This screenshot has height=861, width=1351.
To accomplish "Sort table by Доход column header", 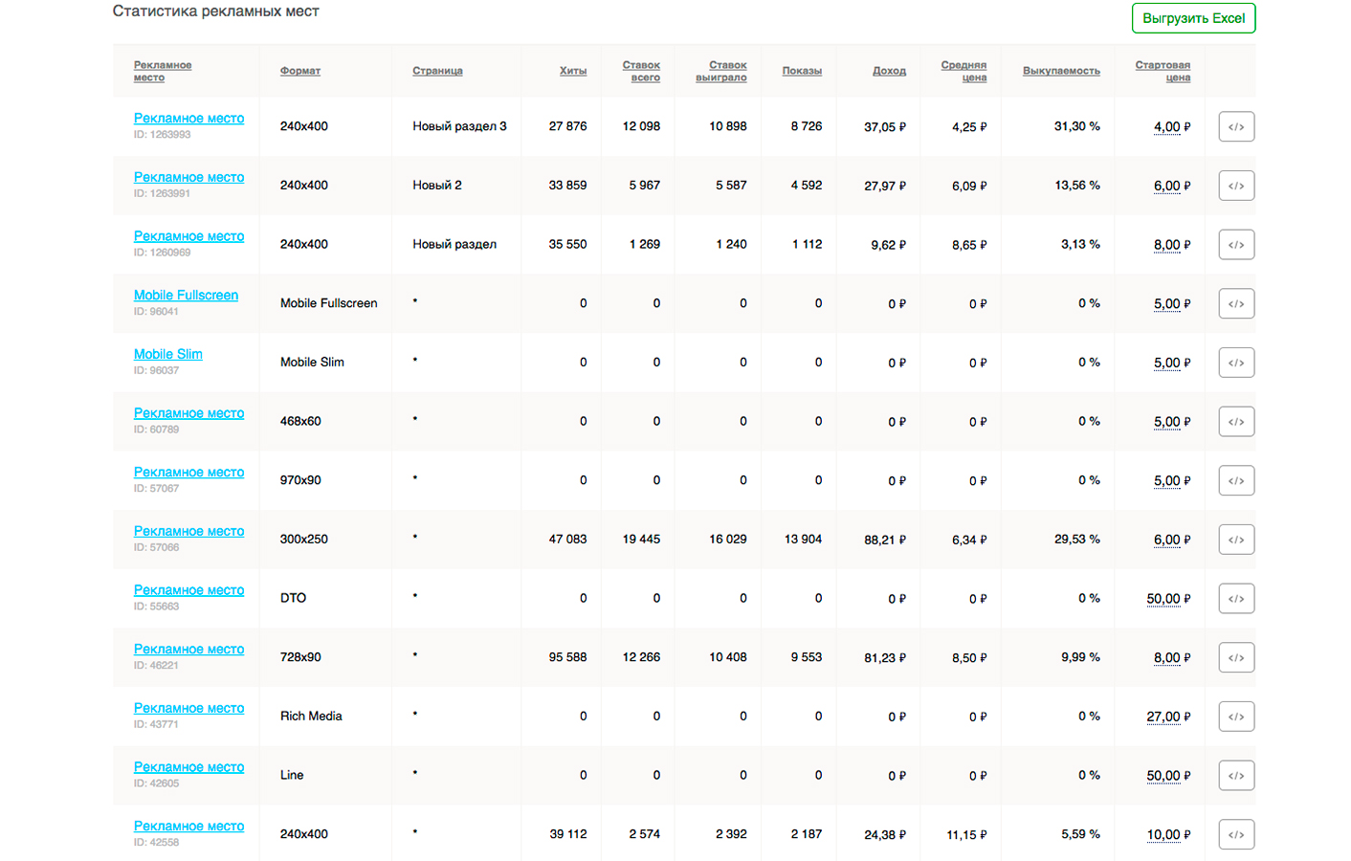I will pyautogui.click(x=889, y=71).
